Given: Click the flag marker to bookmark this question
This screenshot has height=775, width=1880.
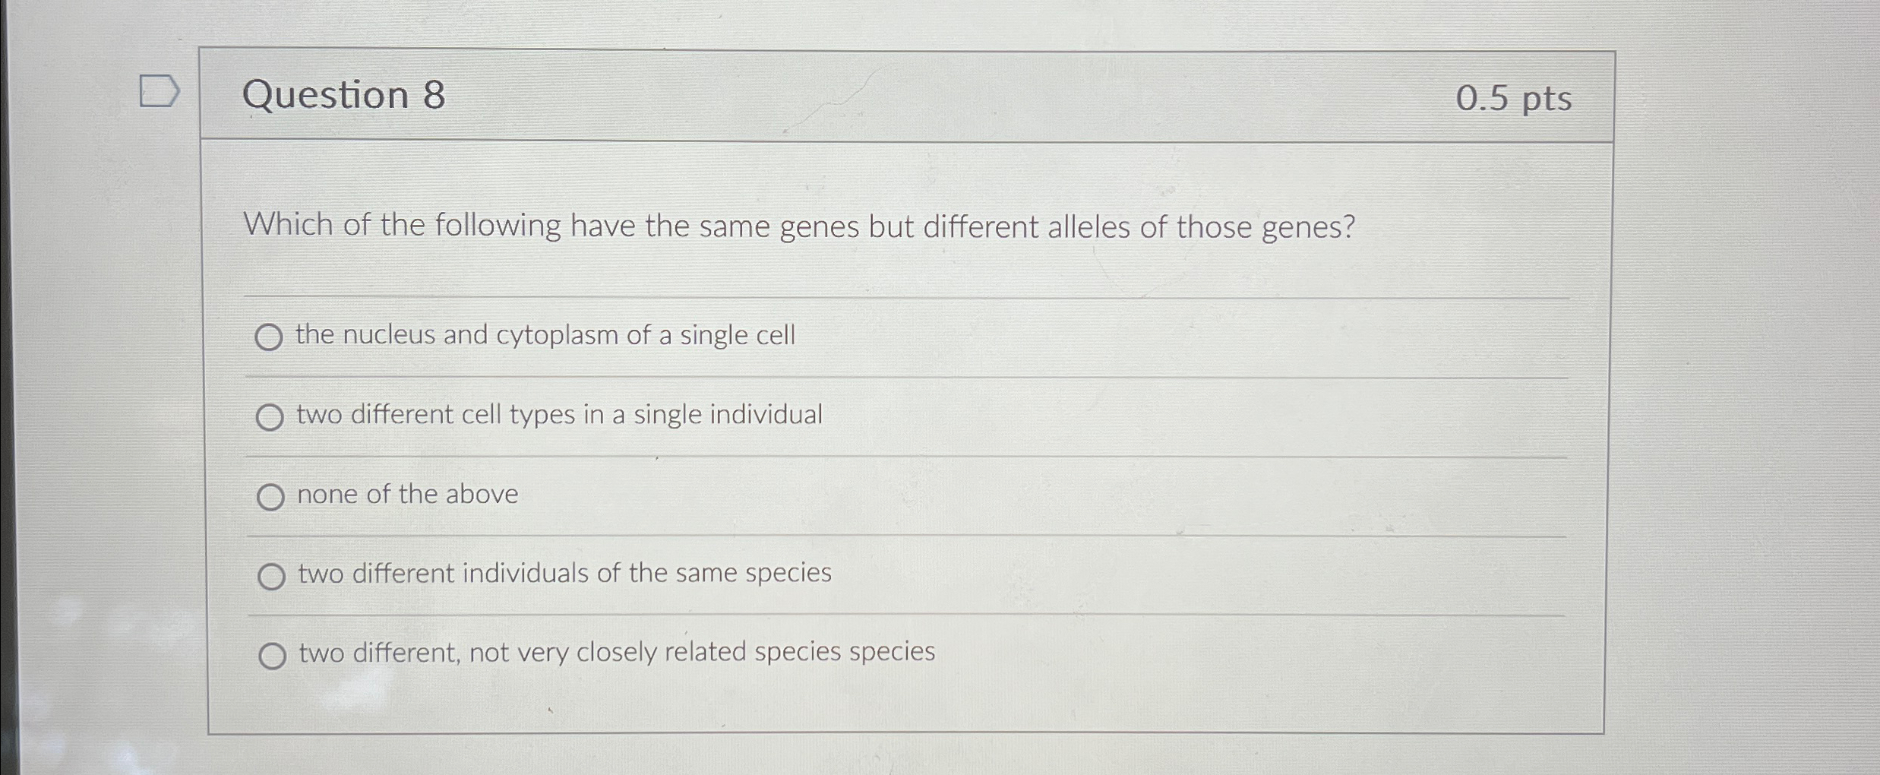Looking at the screenshot, I should [x=160, y=91].
